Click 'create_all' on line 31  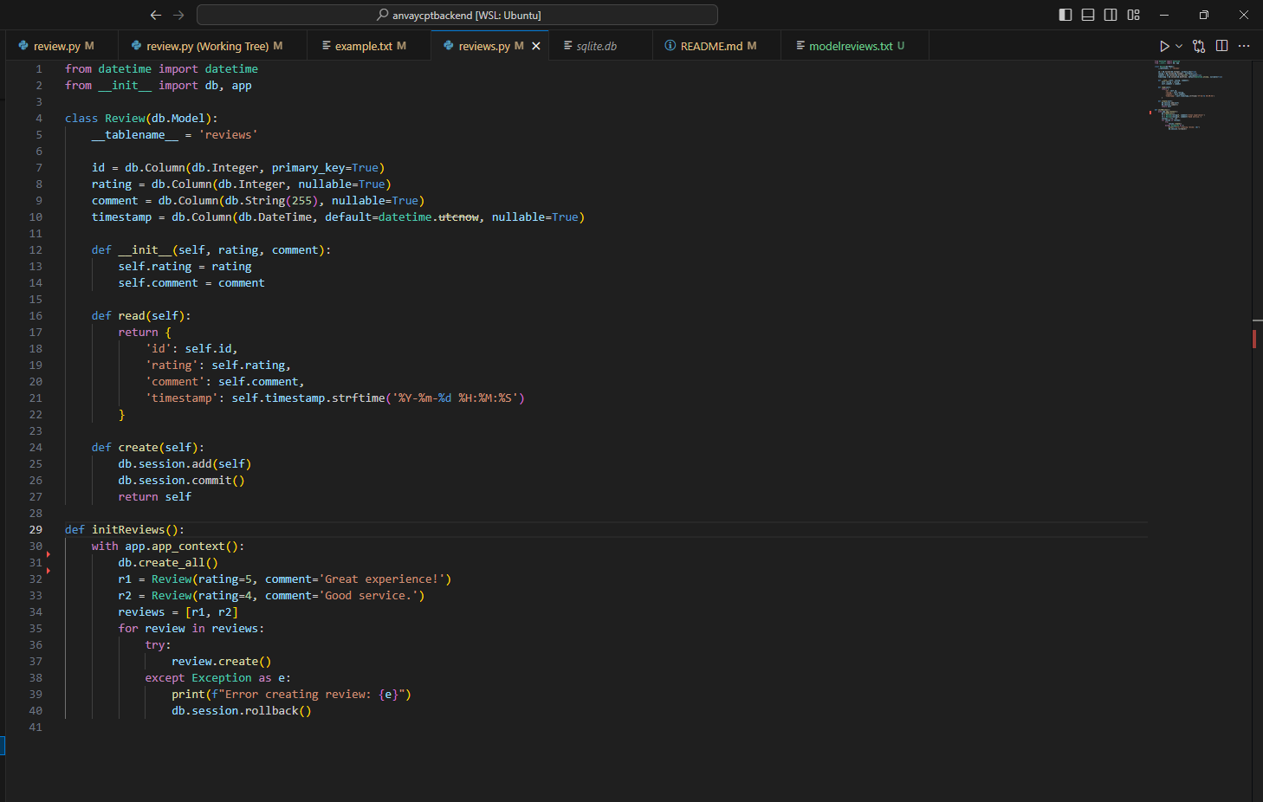click(x=172, y=562)
